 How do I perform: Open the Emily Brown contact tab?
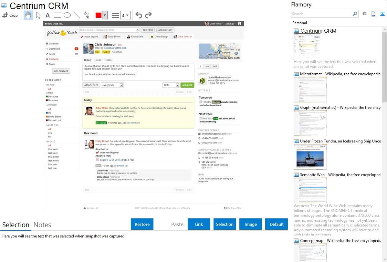(112, 37)
